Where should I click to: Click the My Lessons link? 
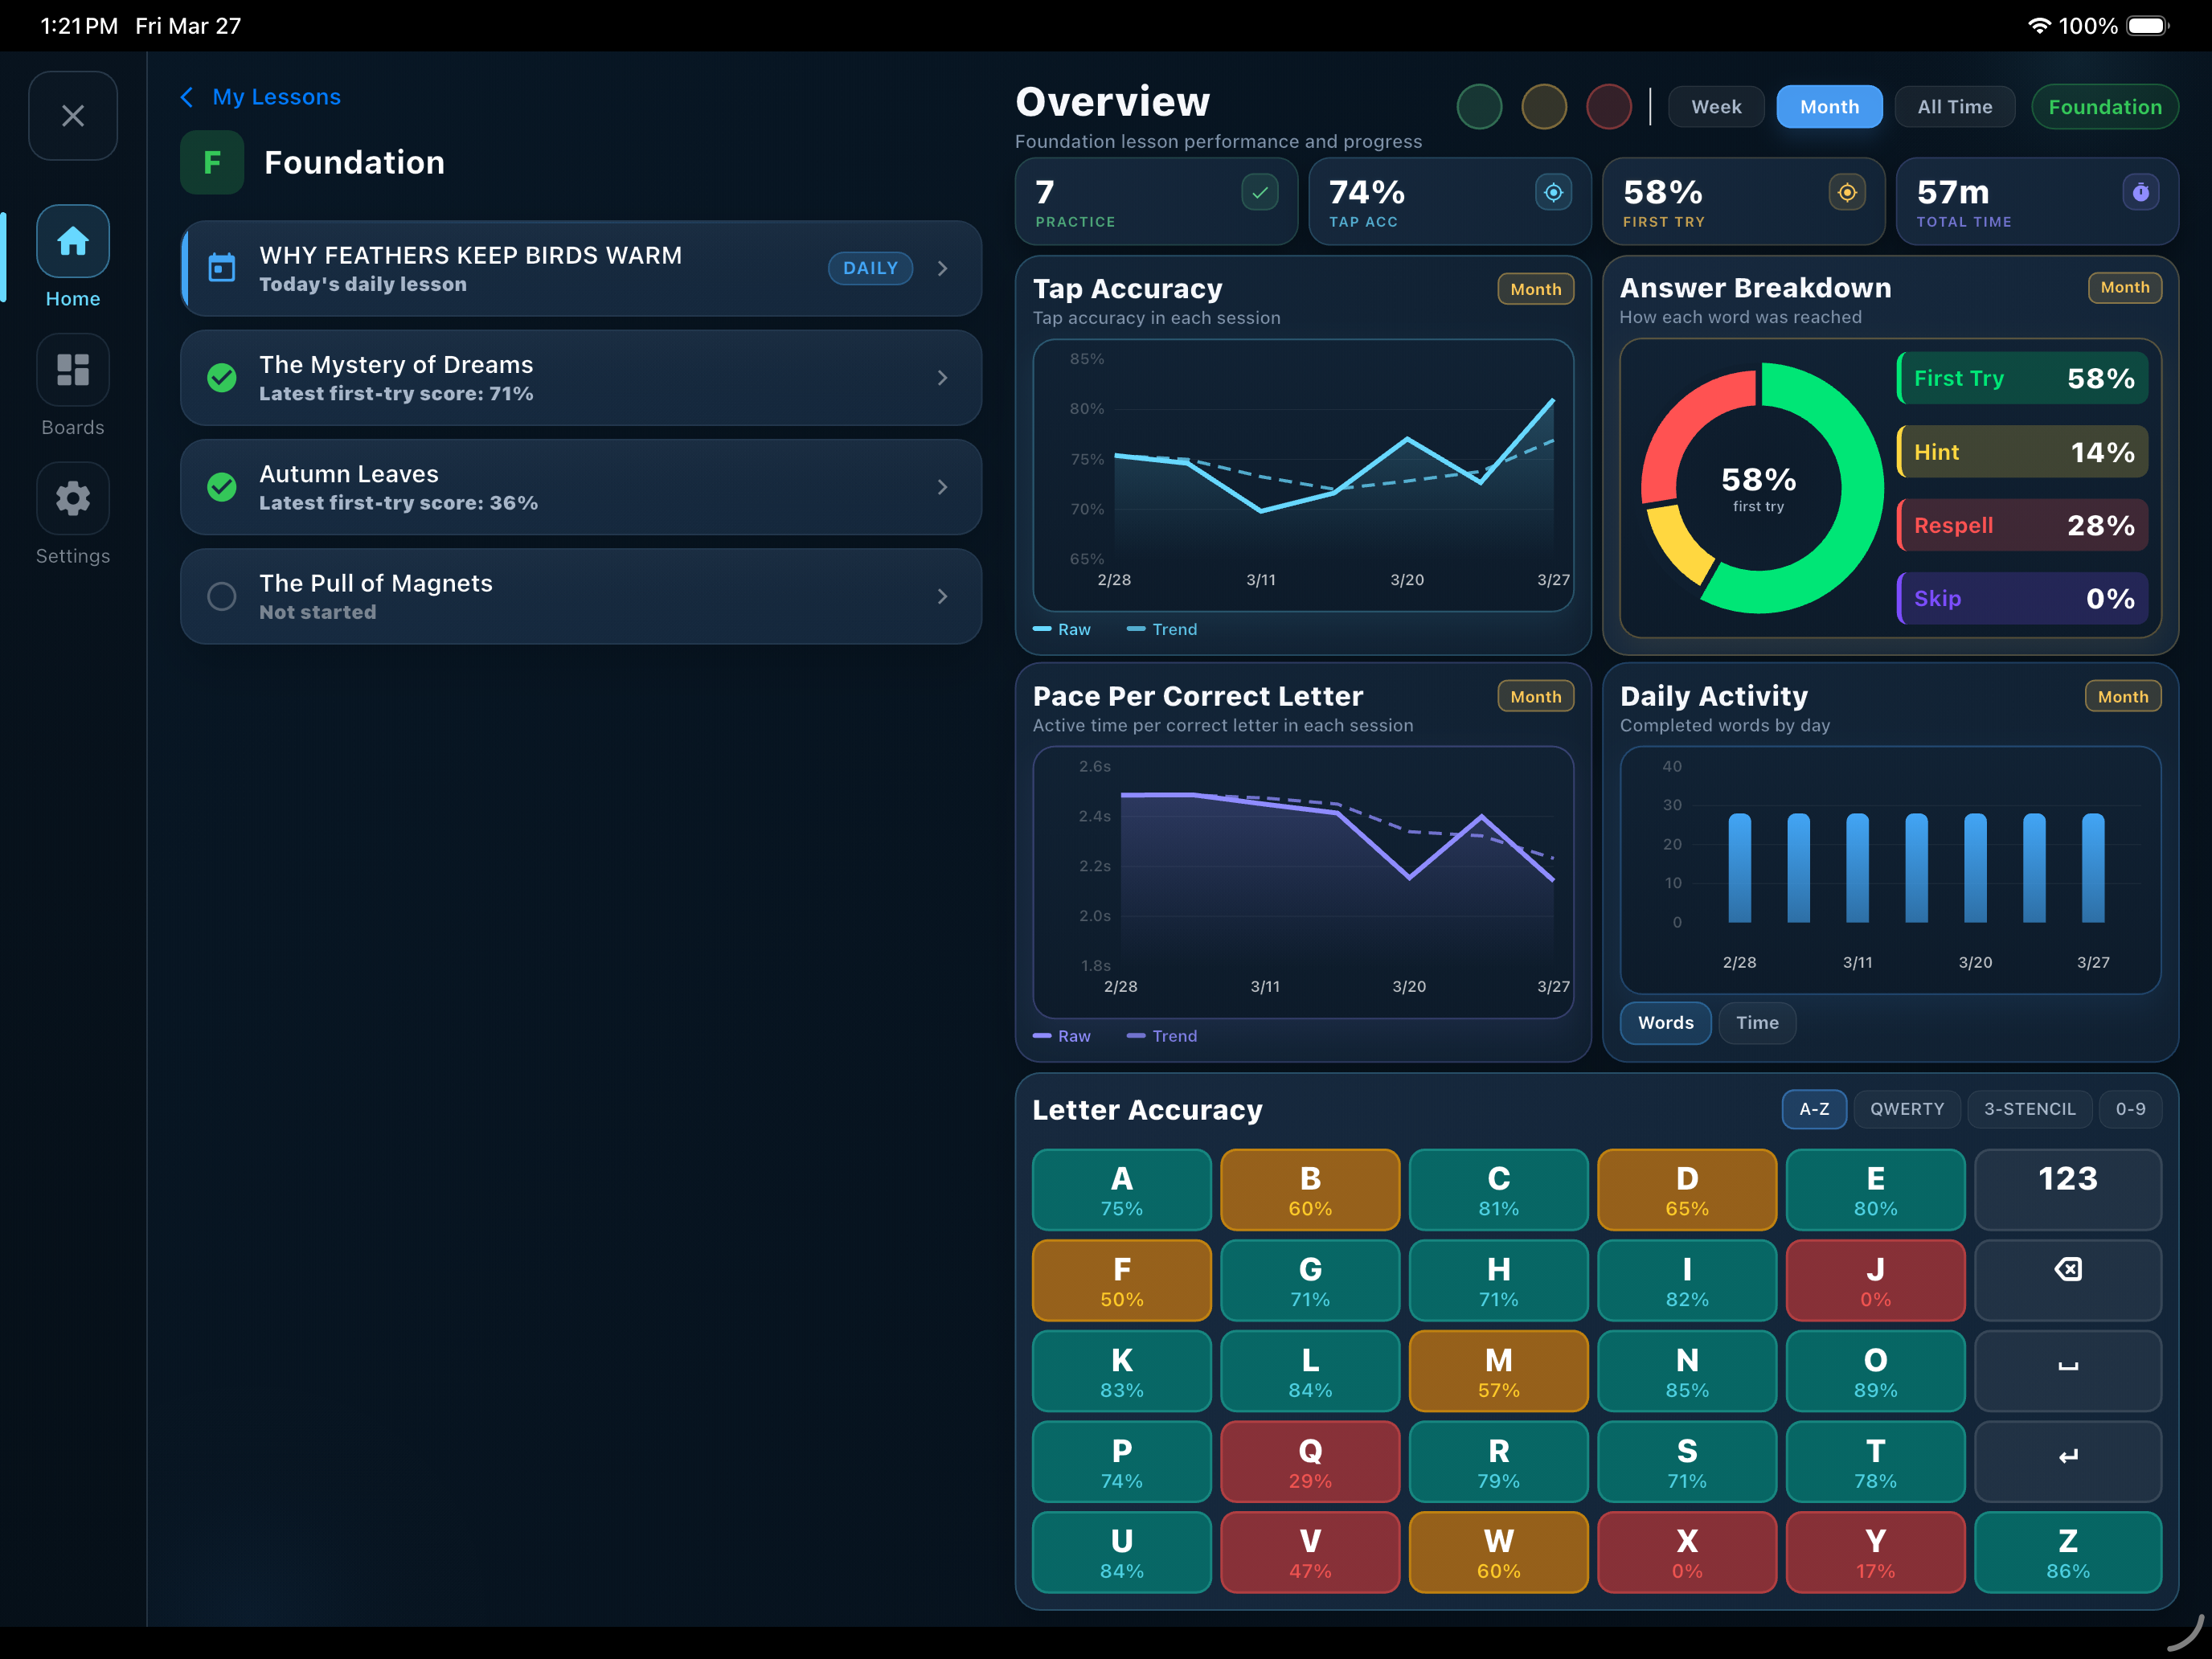coord(276,97)
